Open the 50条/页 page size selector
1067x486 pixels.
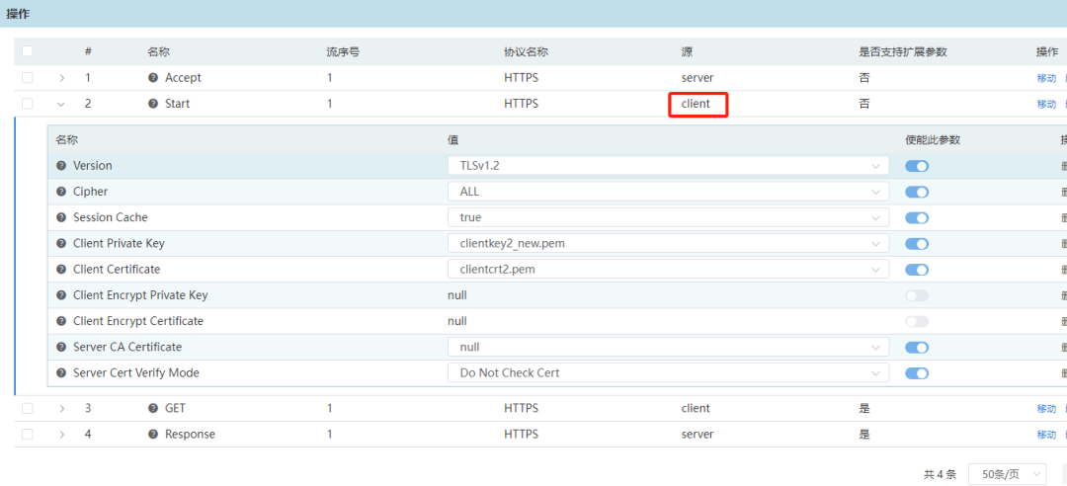1007,474
